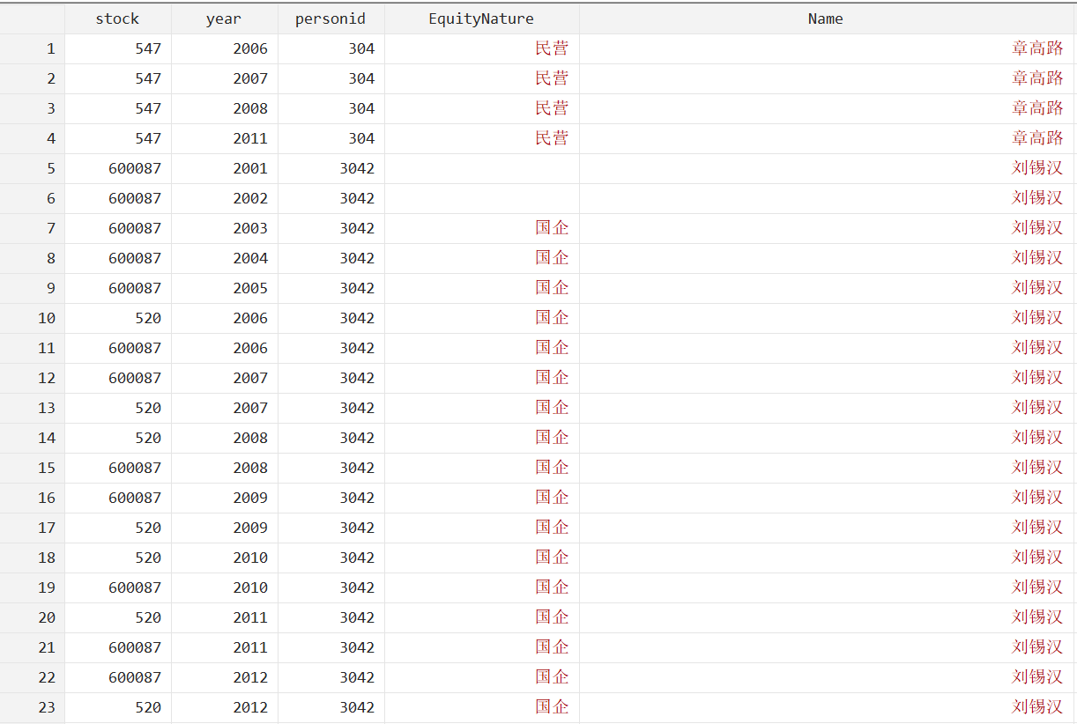The height and width of the screenshot is (724, 1077).
Task: Click year 2007 in row 12
Action: [x=250, y=378]
